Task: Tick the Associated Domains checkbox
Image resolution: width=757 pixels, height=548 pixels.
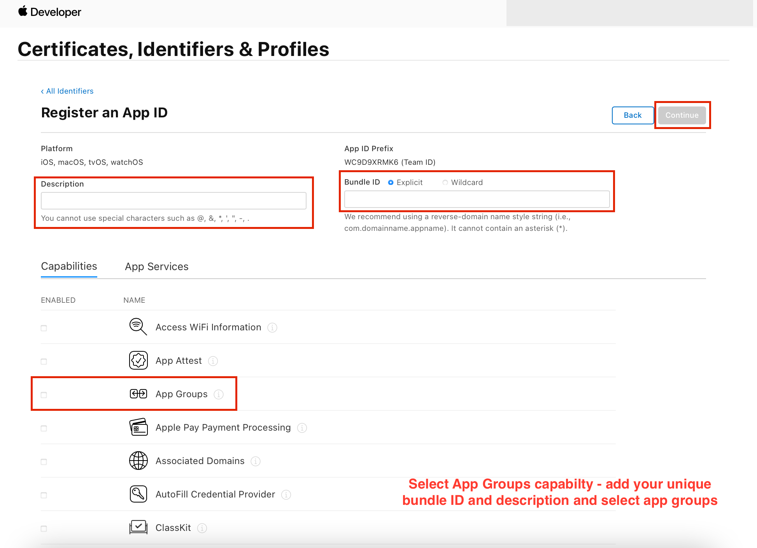Action: tap(44, 462)
